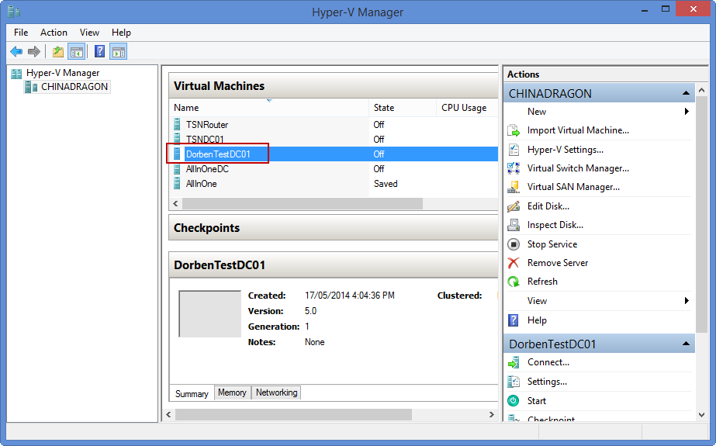Click the TSNDC01 virtual machine icon
The width and height of the screenshot is (716, 446).
(177, 139)
